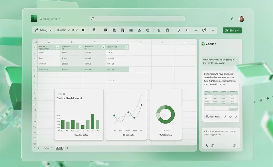273x167 pixels.
Task: Click the sales trends question message
Action: (220, 61)
